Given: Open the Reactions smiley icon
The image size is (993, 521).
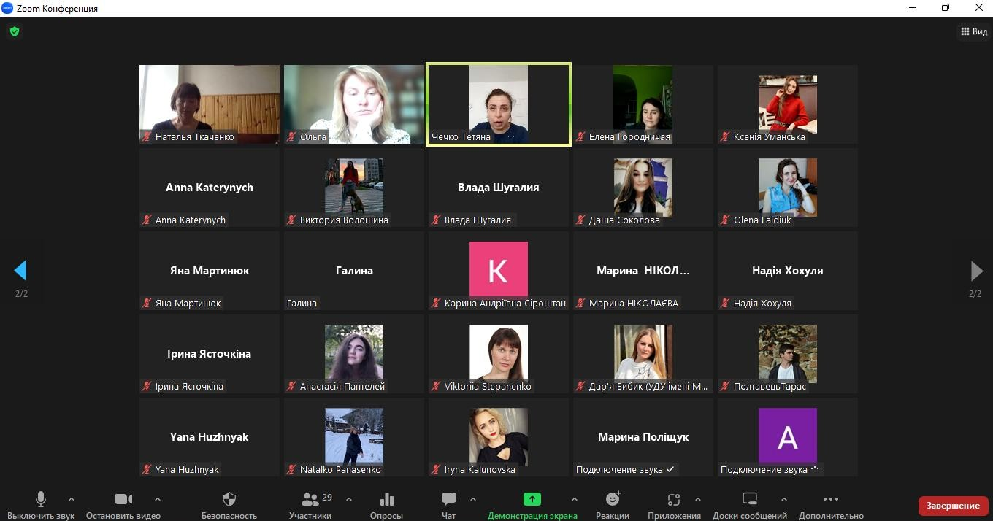Looking at the screenshot, I should pyautogui.click(x=613, y=500).
